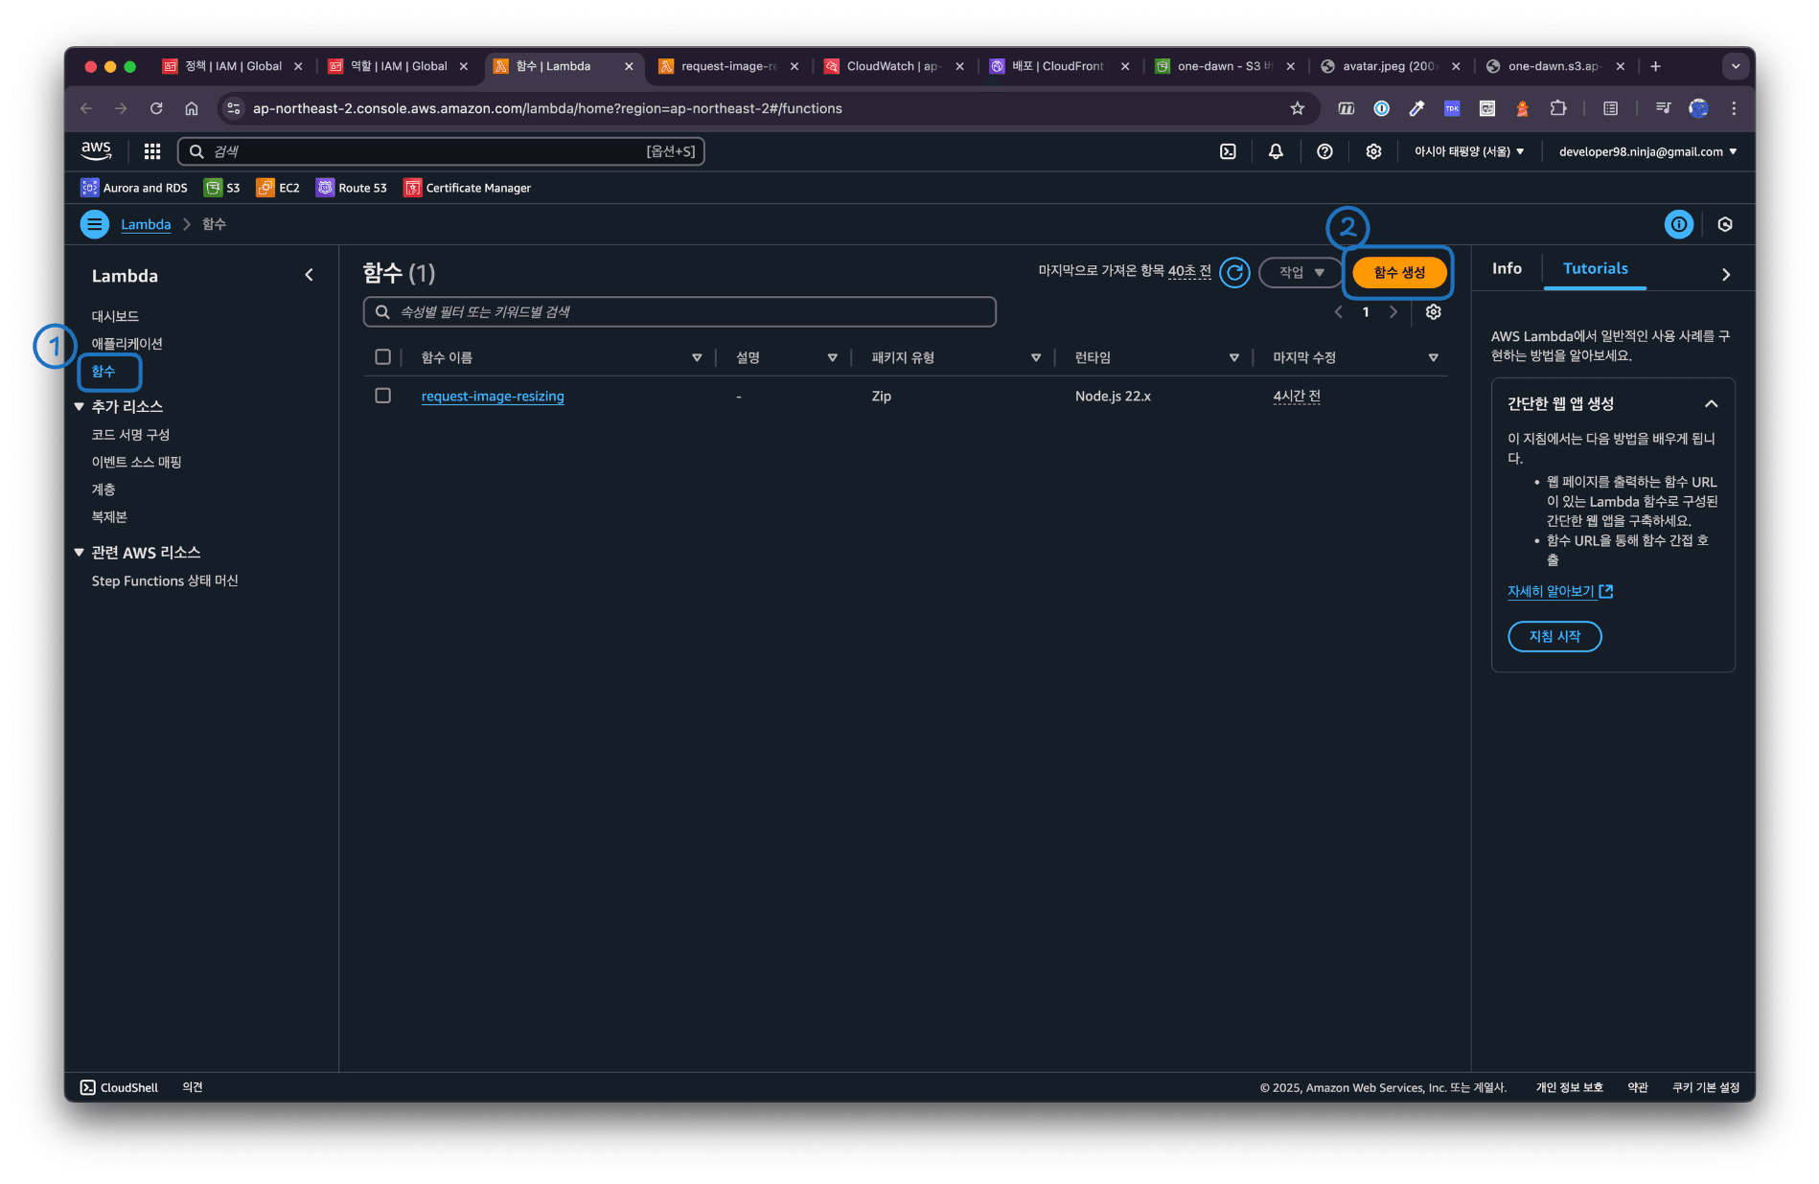Click the Lambda breadcrumb link
Screen dimensions: 1819x1184
click(146, 224)
